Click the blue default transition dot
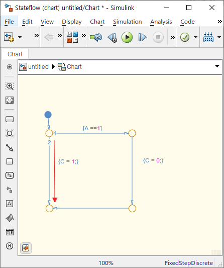Image resolution: width=224 pixels, height=268 pixels. (x=48, y=115)
